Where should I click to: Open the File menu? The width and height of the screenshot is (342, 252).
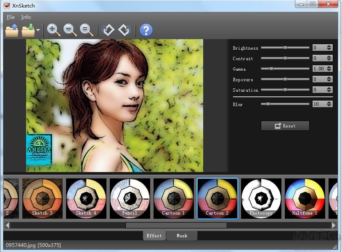click(x=11, y=17)
